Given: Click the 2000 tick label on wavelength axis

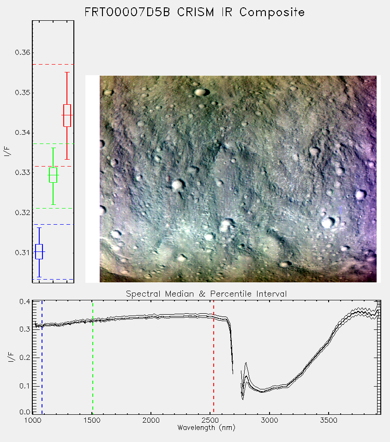Looking at the screenshot, I should [151, 420].
